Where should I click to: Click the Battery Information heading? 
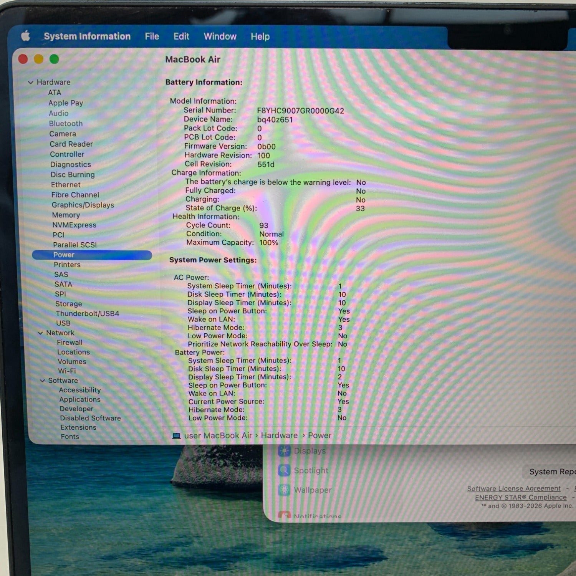pos(204,82)
